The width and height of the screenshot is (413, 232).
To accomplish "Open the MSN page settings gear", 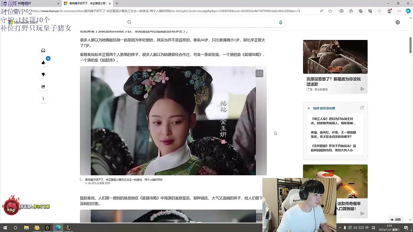I will [x=398, y=22].
